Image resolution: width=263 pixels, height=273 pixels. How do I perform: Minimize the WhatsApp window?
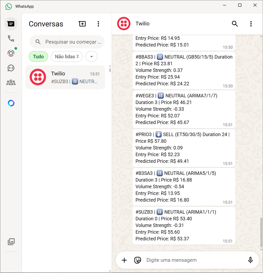coord(225,5)
